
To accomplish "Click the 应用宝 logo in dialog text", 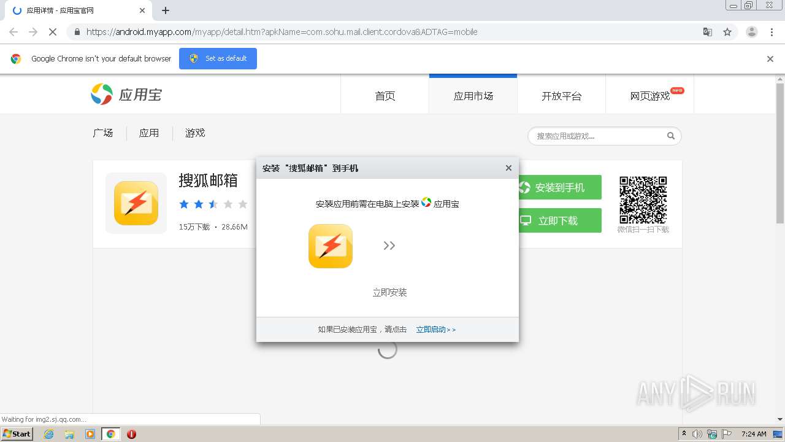I will click(x=426, y=203).
